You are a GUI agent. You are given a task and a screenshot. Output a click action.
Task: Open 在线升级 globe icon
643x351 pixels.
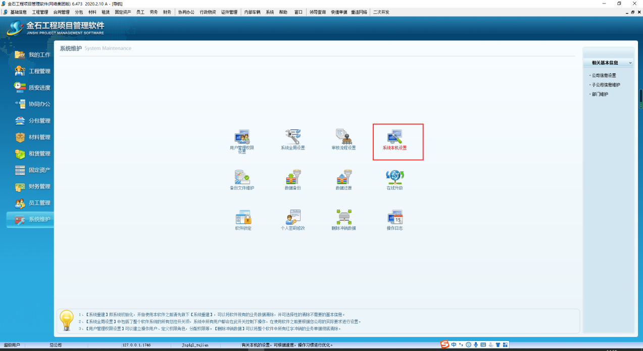pos(394,177)
